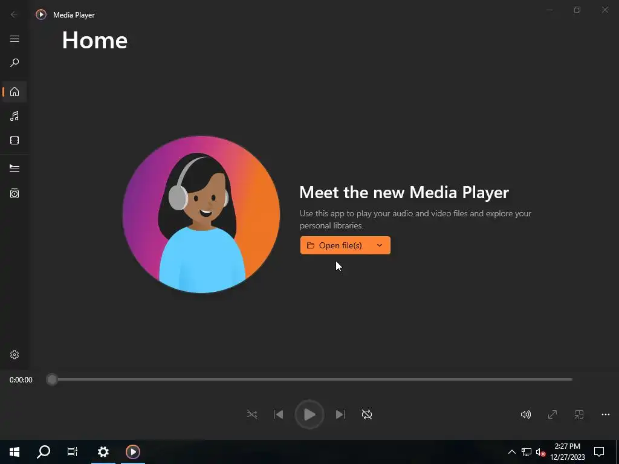Open network status tray icon
This screenshot has width=619, height=464.
coord(527,452)
